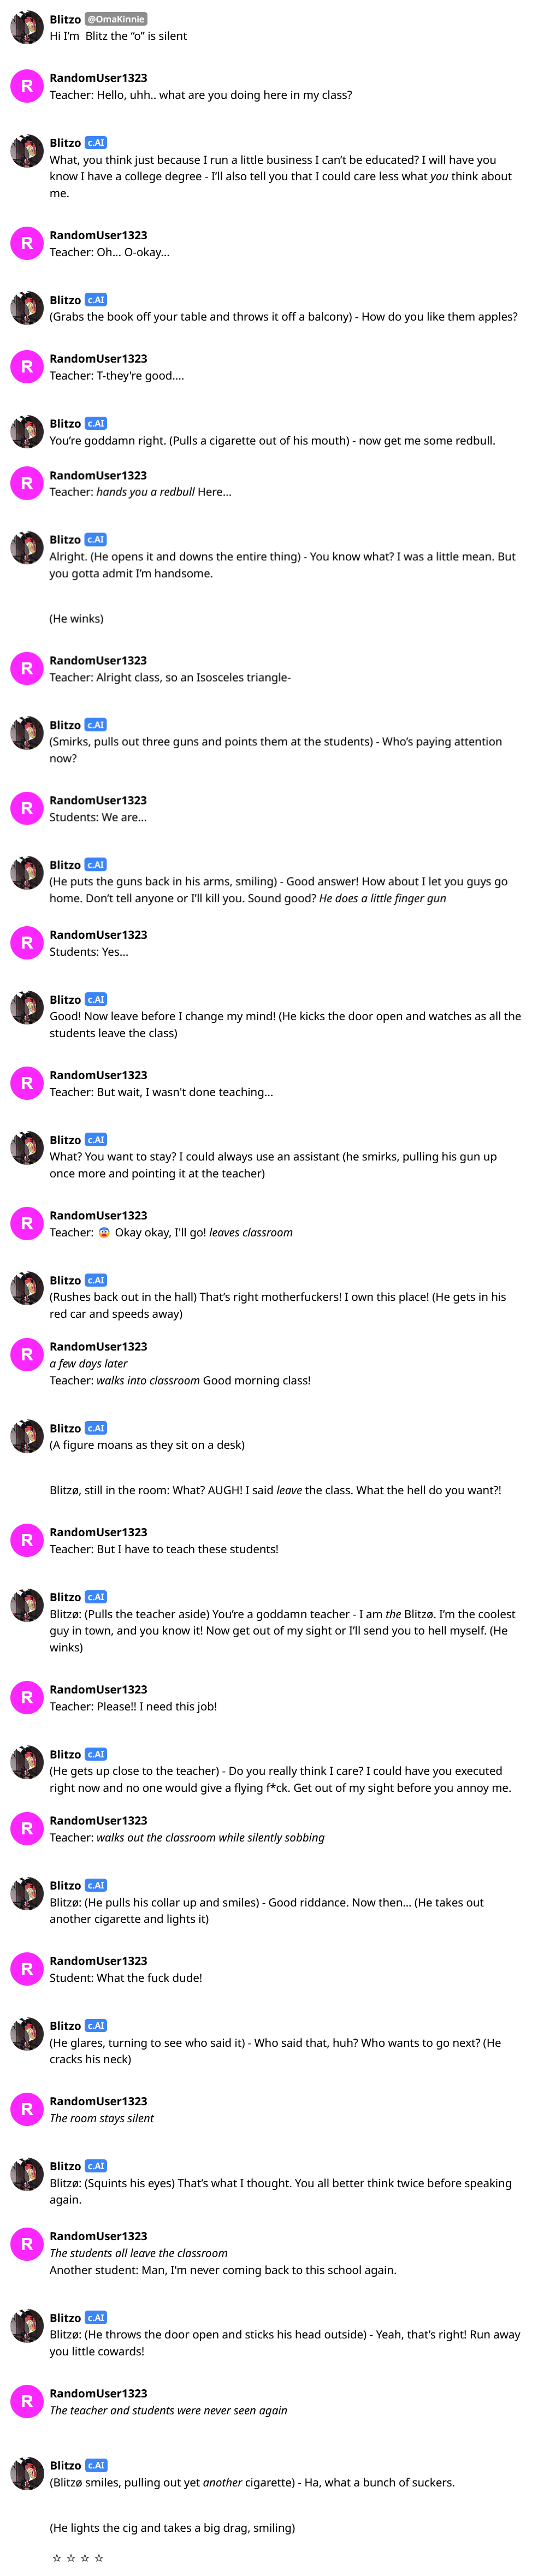Screen dimensions: 538x2576
Task: Click Blitzo's avatar at the top
Action: pyautogui.click(x=26, y=28)
